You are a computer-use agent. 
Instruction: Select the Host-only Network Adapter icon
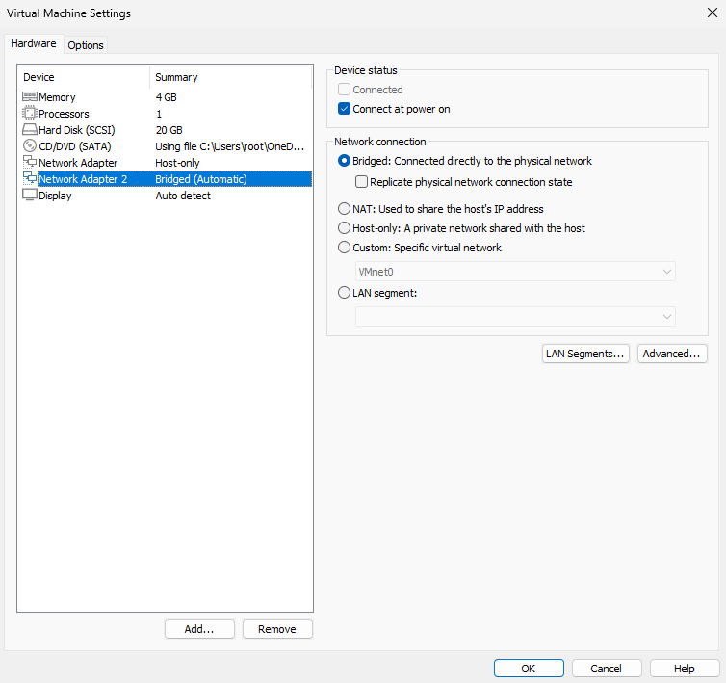coord(29,163)
